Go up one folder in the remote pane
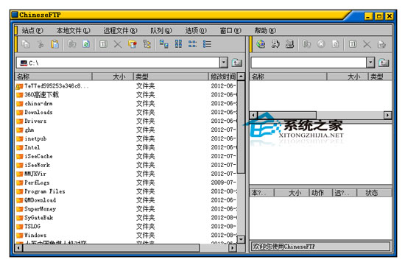Screen dimensions: 405x265 point(384,63)
